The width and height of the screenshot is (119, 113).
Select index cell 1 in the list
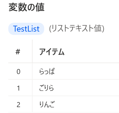18,88
